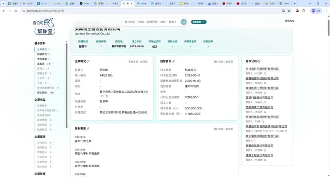330x177 pixels.
Task: Click the search icon below the address
Action: (103, 96)
